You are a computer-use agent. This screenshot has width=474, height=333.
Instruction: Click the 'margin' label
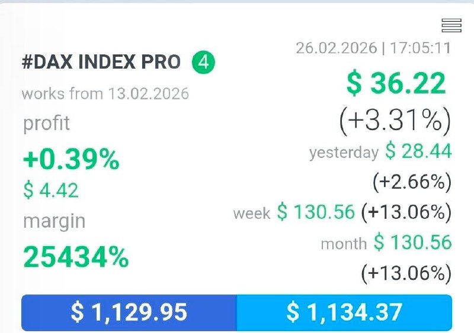point(54,221)
